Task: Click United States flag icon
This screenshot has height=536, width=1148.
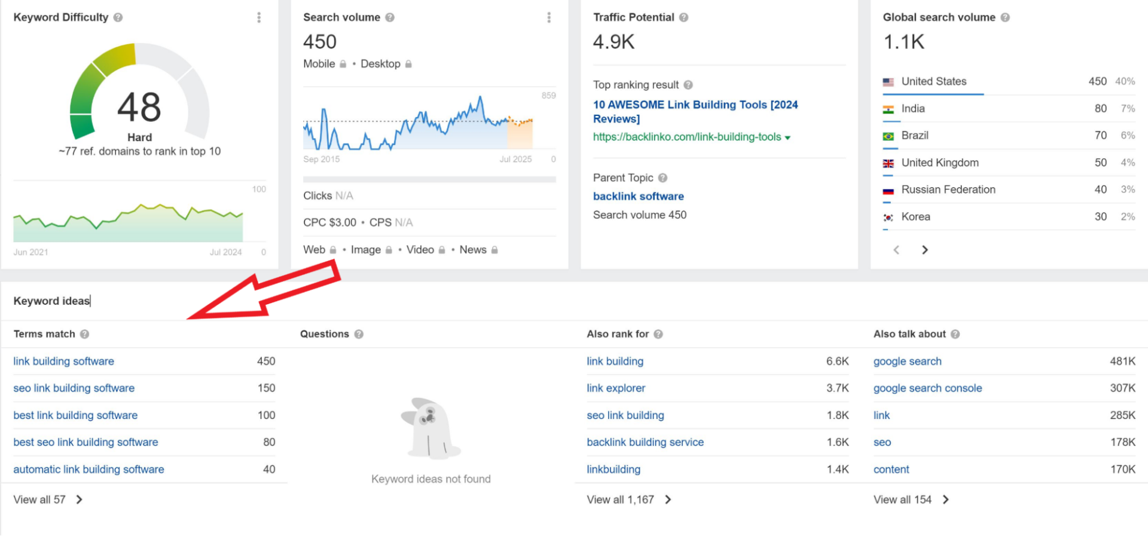Action: [x=889, y=82]
